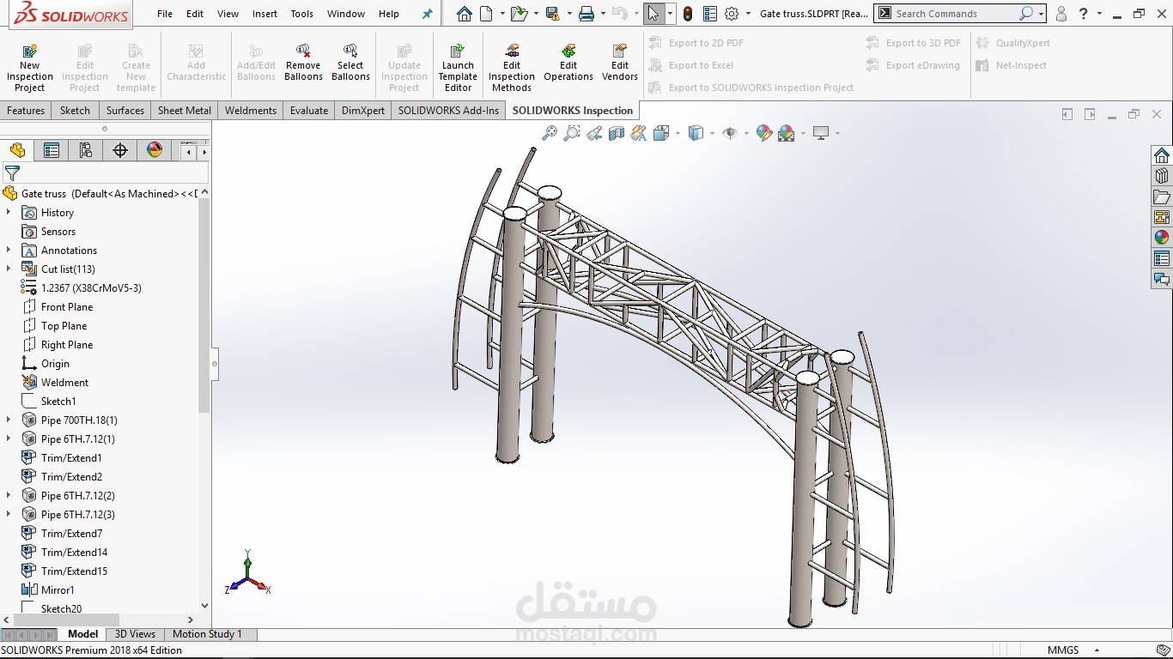Screen dimensions: 1173x659
Task: Open Motion Study 1 tab
Action: pos(207,634)
